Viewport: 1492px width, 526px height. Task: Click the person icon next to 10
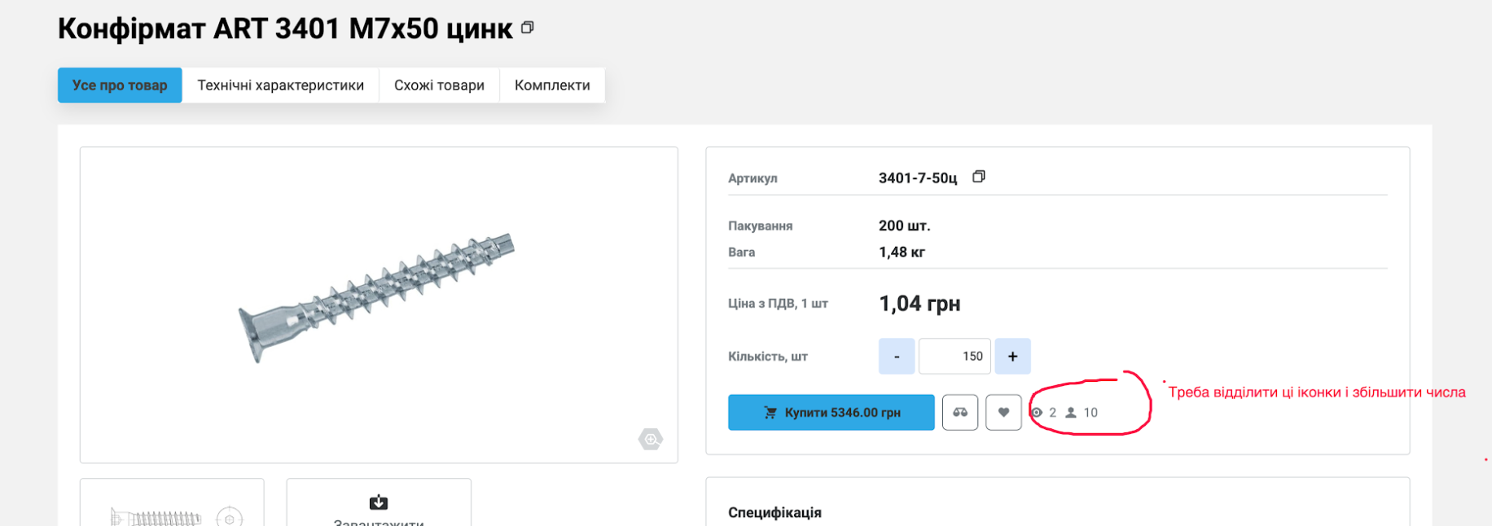pyautogui.click(x=1071, y=413)
